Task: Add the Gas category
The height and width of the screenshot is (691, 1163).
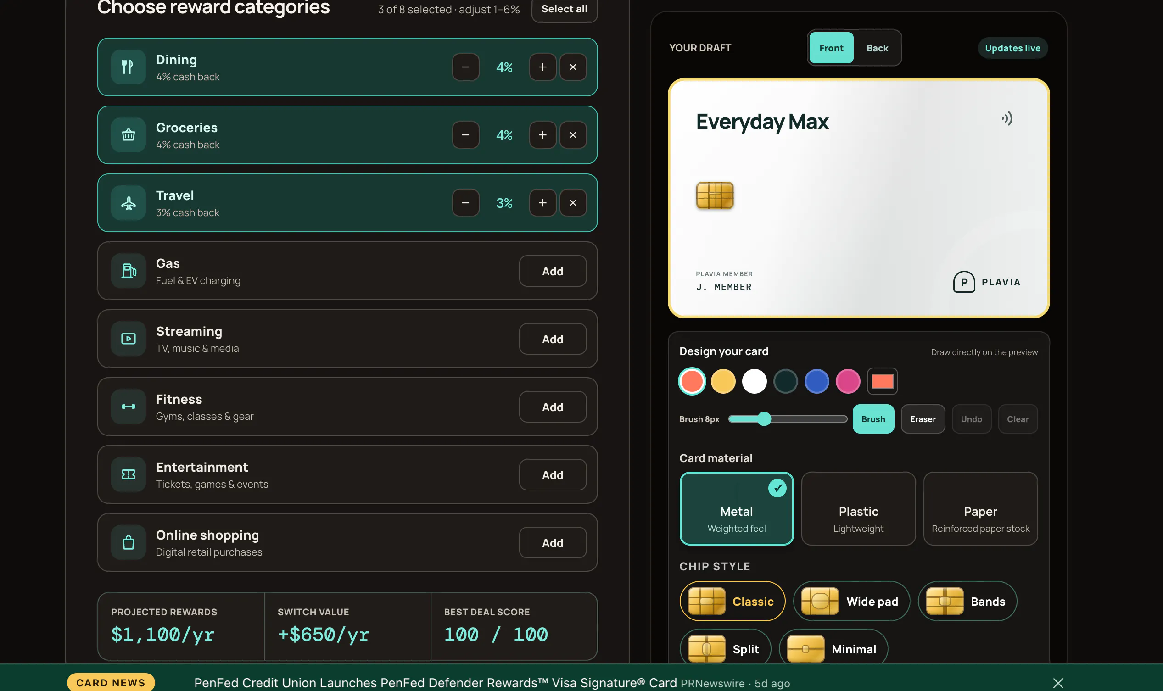Action: [553, 271]
